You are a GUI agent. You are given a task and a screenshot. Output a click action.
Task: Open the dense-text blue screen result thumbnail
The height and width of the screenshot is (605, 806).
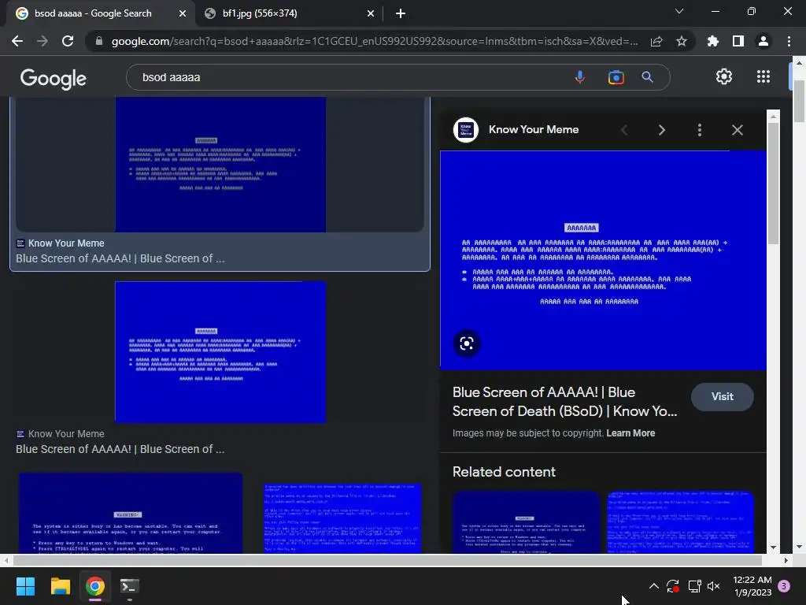(x=342, y=518)
